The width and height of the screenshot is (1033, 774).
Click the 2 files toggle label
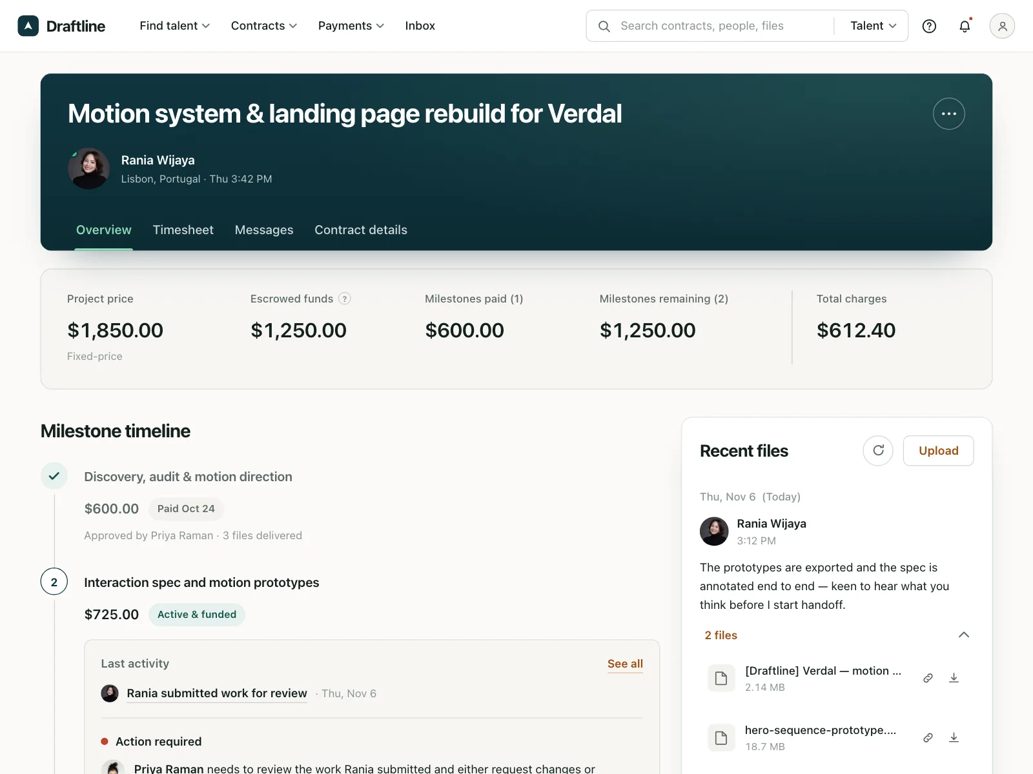(x=721, y=635)
